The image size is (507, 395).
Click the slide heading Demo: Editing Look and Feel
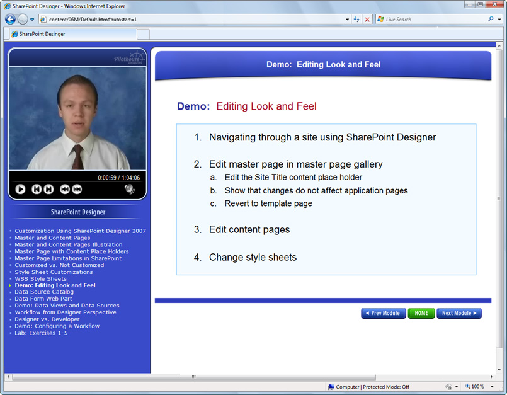(x=247, y=106)
